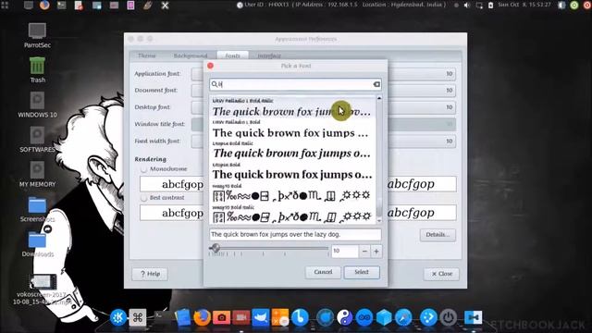Screen dimensions: 592x333
Task: Open the Details button in Appearance Preferences
Action: coord(438,235)
